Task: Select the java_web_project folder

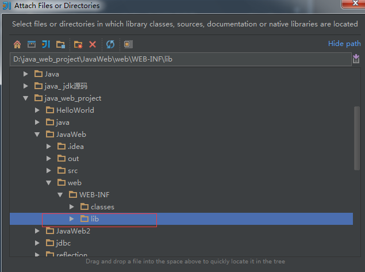Action: pyautogui.click(x=68, y=98)
